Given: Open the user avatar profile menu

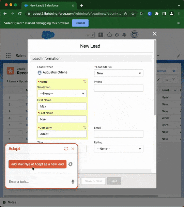Looking at the screenshot, I should click(134, 34).
